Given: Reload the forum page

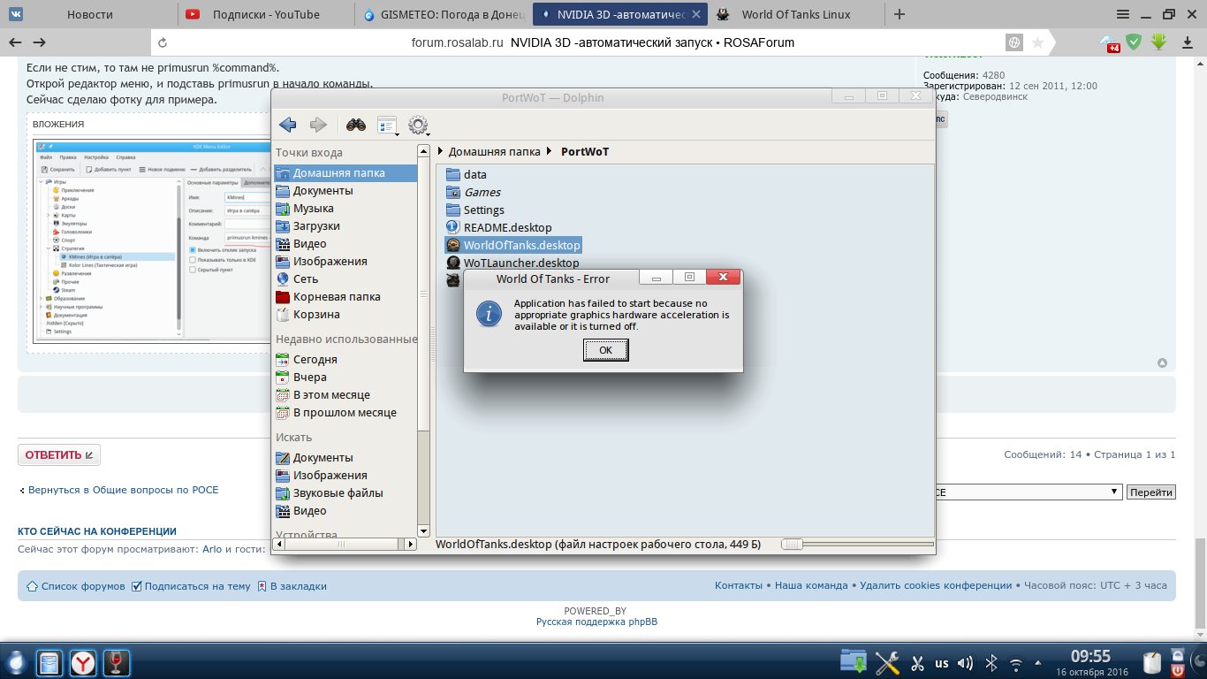Looking at the screenshot, I should pyautogui.click(x=163, y=42).
